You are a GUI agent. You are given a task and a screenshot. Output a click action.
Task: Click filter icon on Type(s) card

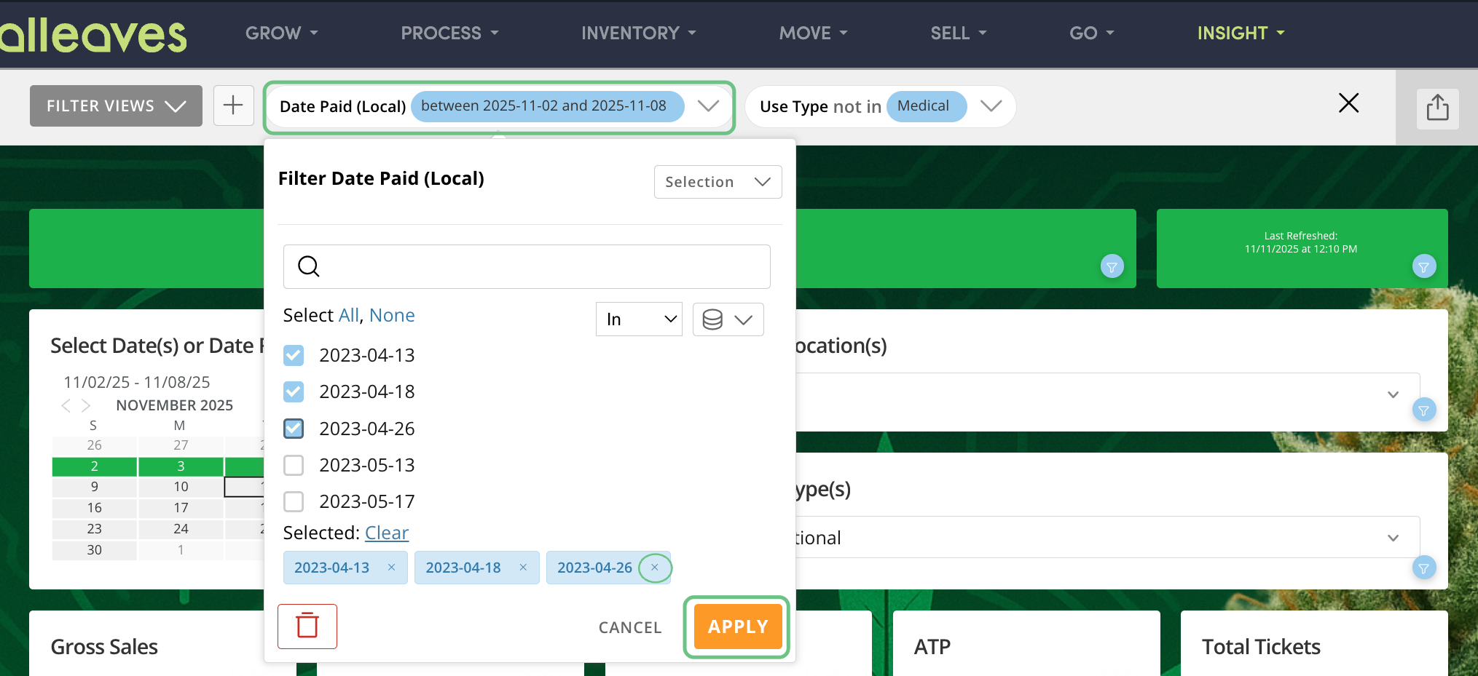[x=1423, y=568]
